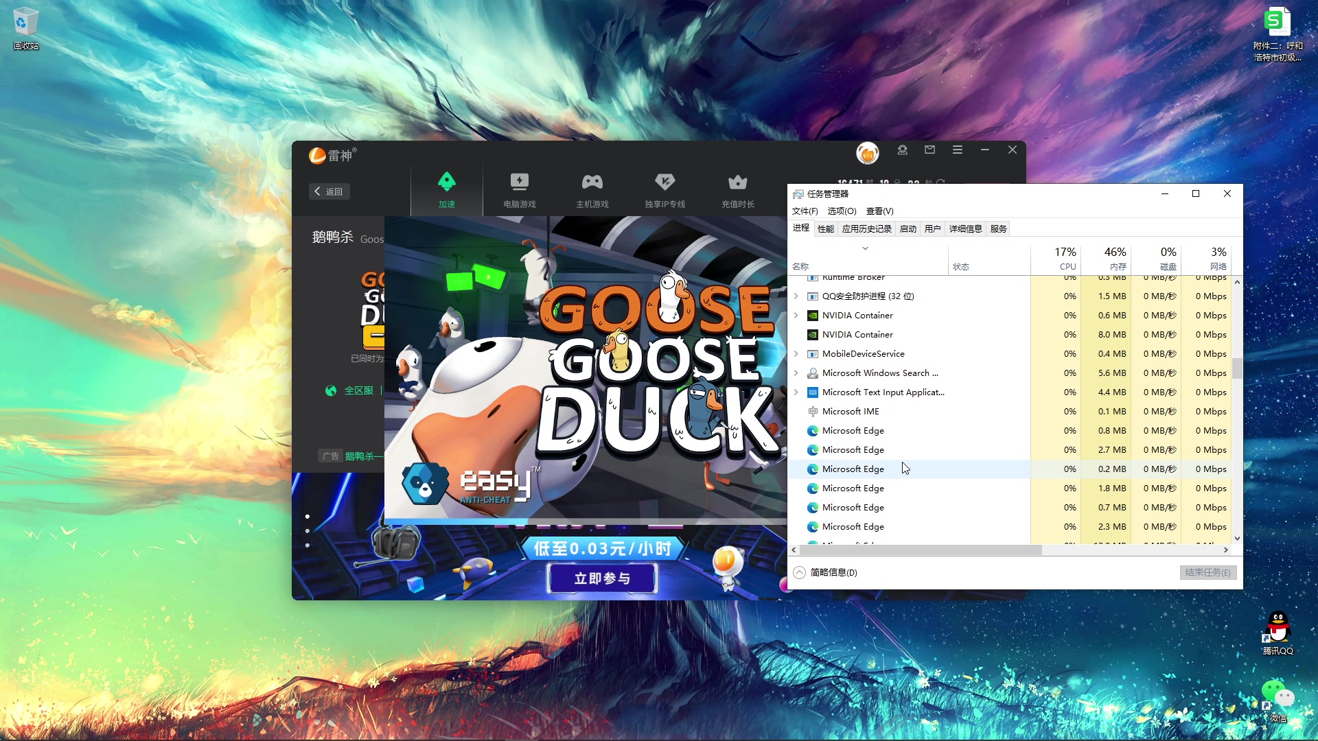The height and width of the screenshot is (741, 1318).
Task: Open the 查看(V) menu in Task Manager
Action: [879, 211]
